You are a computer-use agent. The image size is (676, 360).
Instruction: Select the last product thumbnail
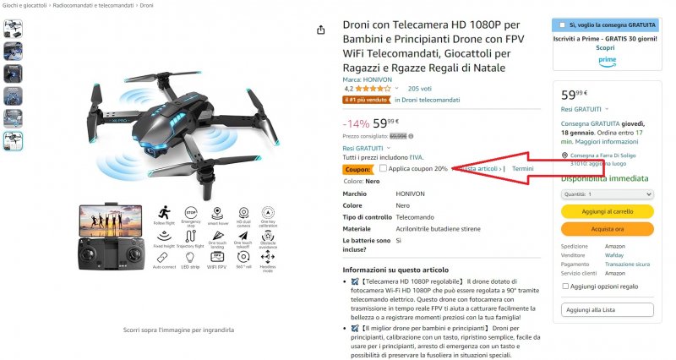tap(13, 141)
